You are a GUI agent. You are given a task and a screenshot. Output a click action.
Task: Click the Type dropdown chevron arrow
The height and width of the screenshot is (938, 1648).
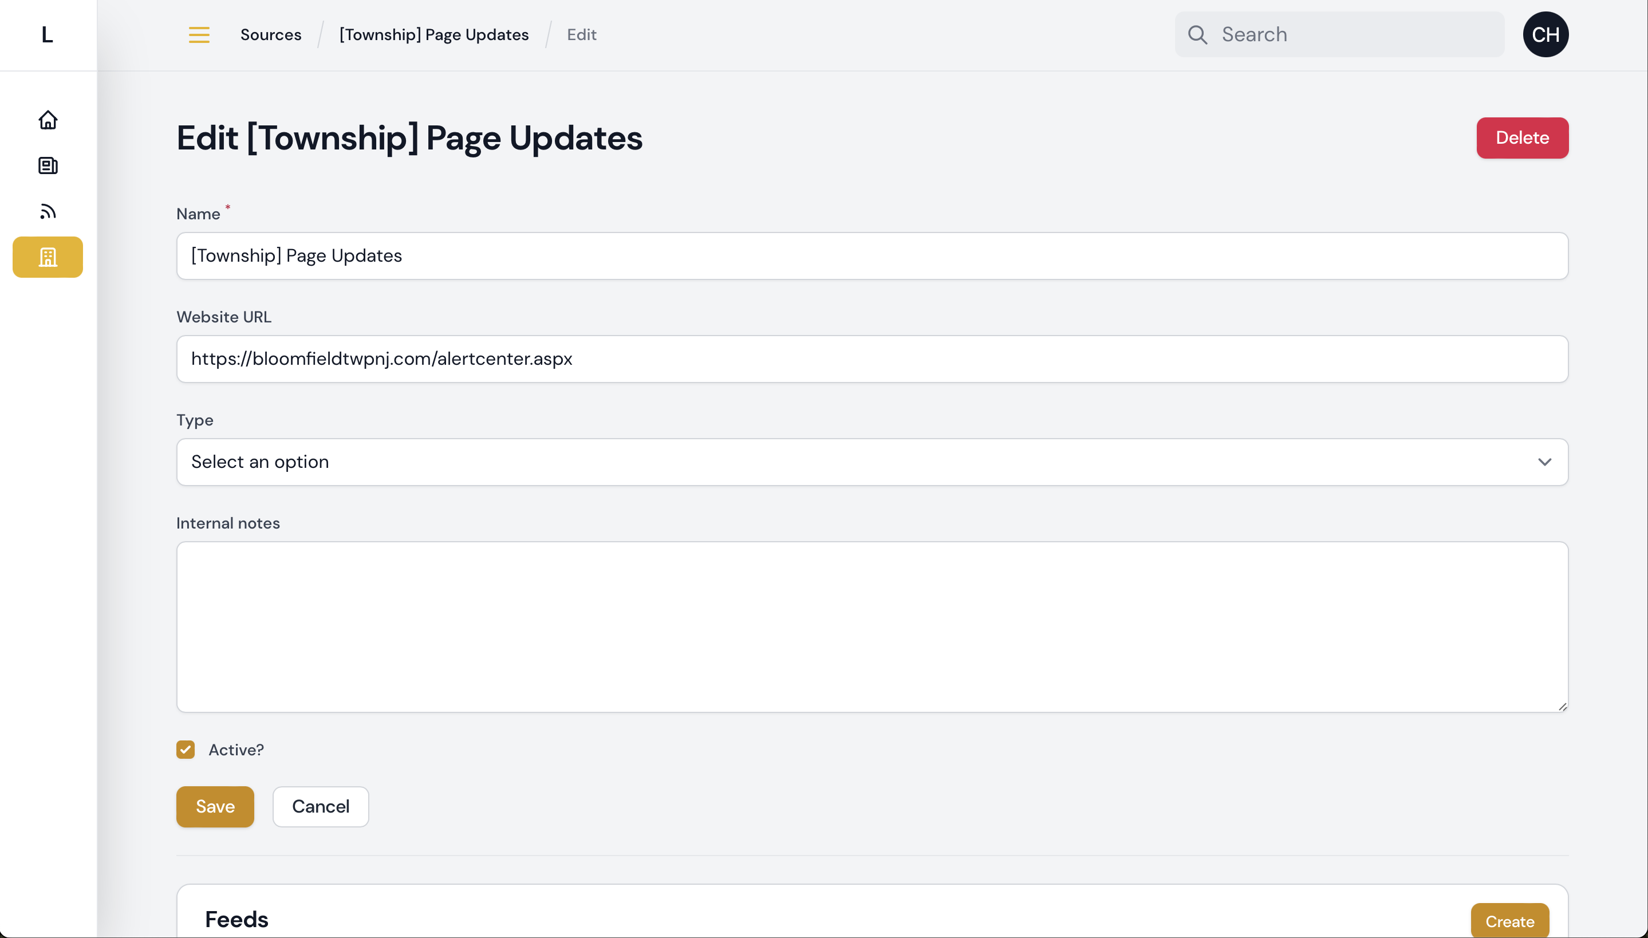pos(1544,462)
